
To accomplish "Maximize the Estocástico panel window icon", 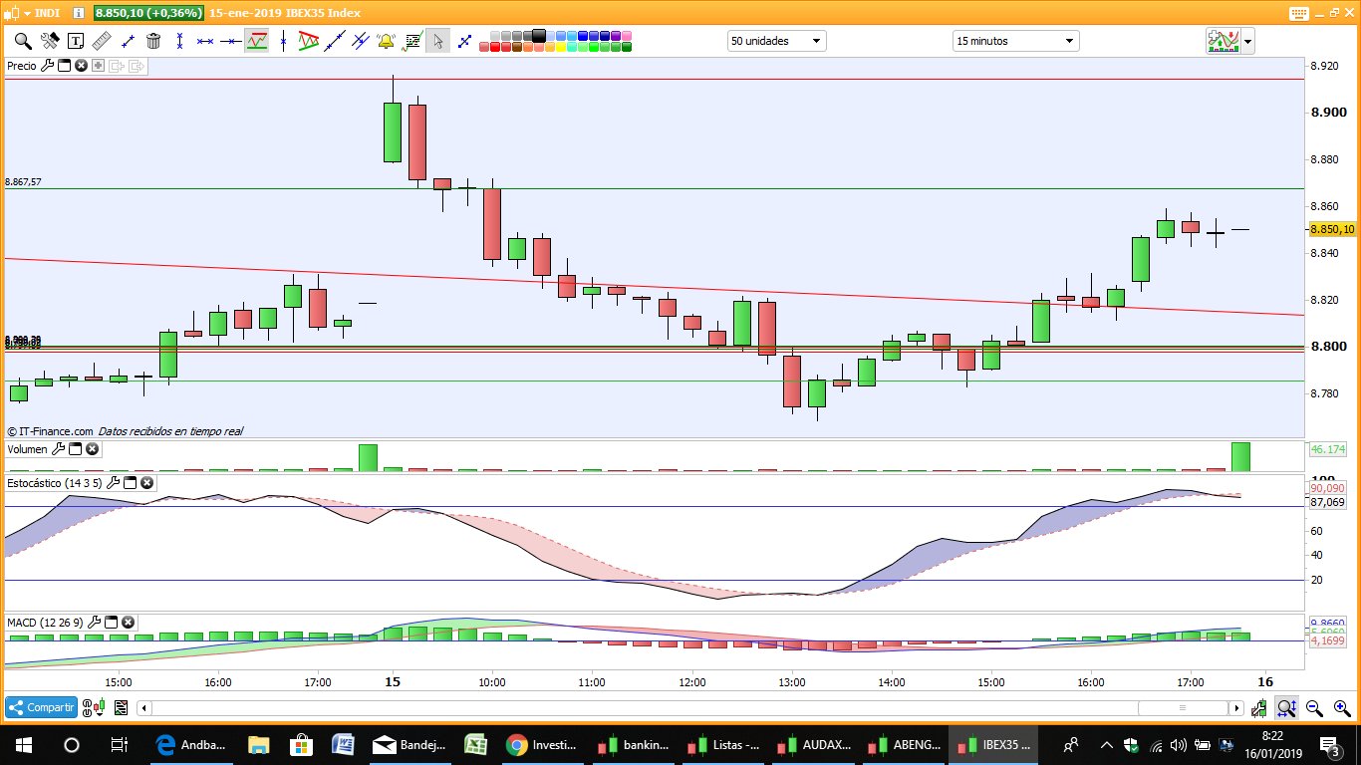I will 130,483.
